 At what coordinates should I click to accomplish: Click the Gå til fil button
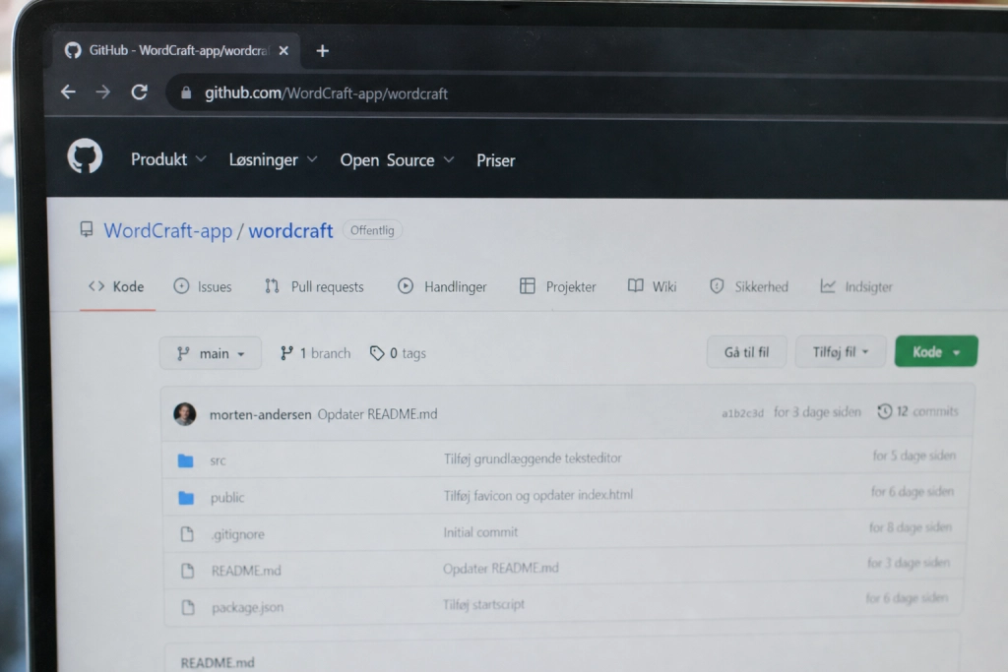746,352
